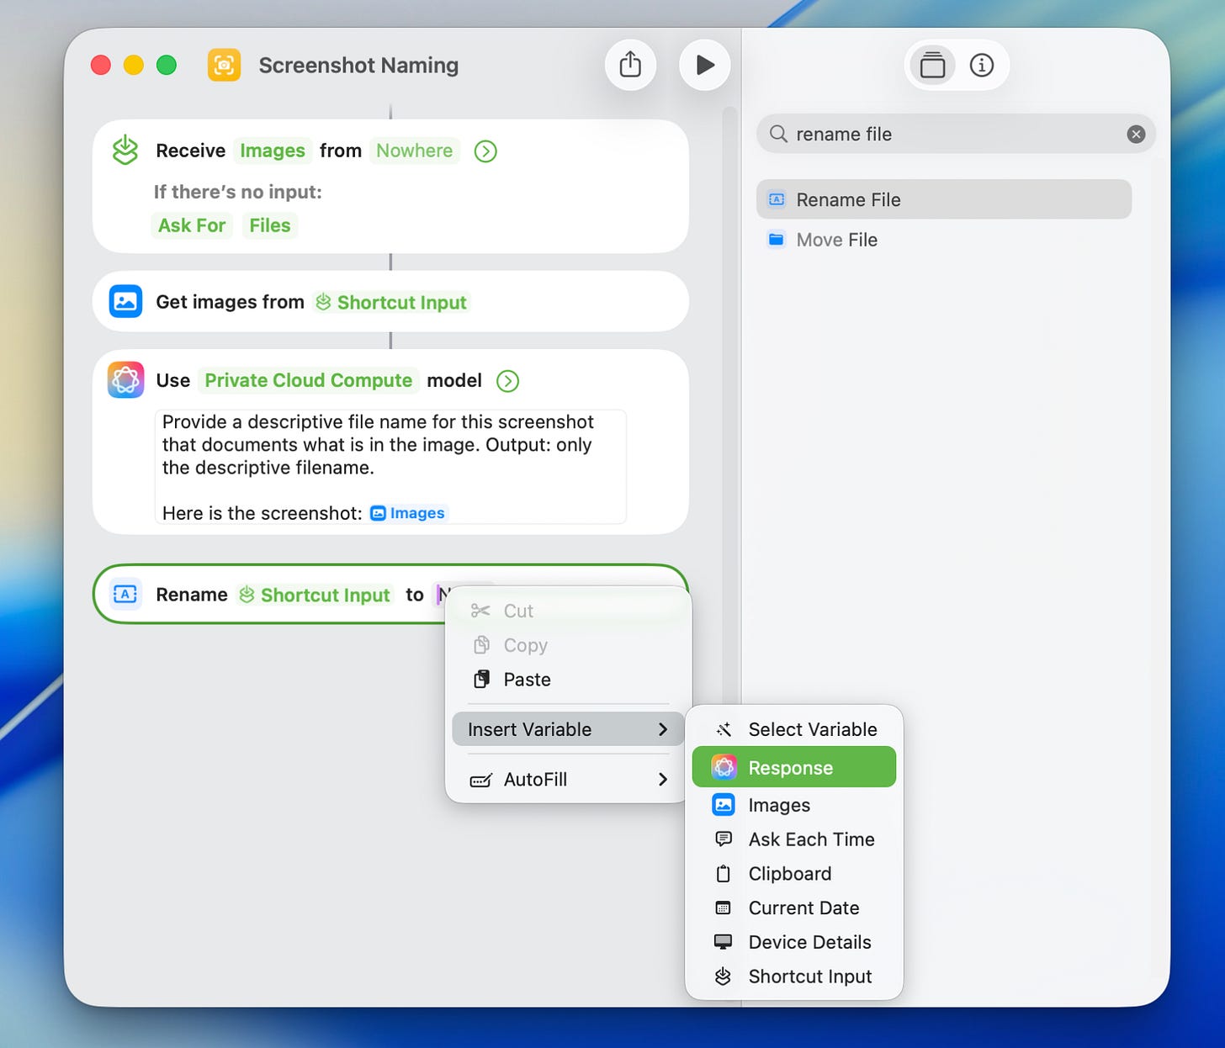Image resolution: width=1225 pixels, height=1048 pixels.
Task: Click the Images variable in prompt
Action: (408, 513)
